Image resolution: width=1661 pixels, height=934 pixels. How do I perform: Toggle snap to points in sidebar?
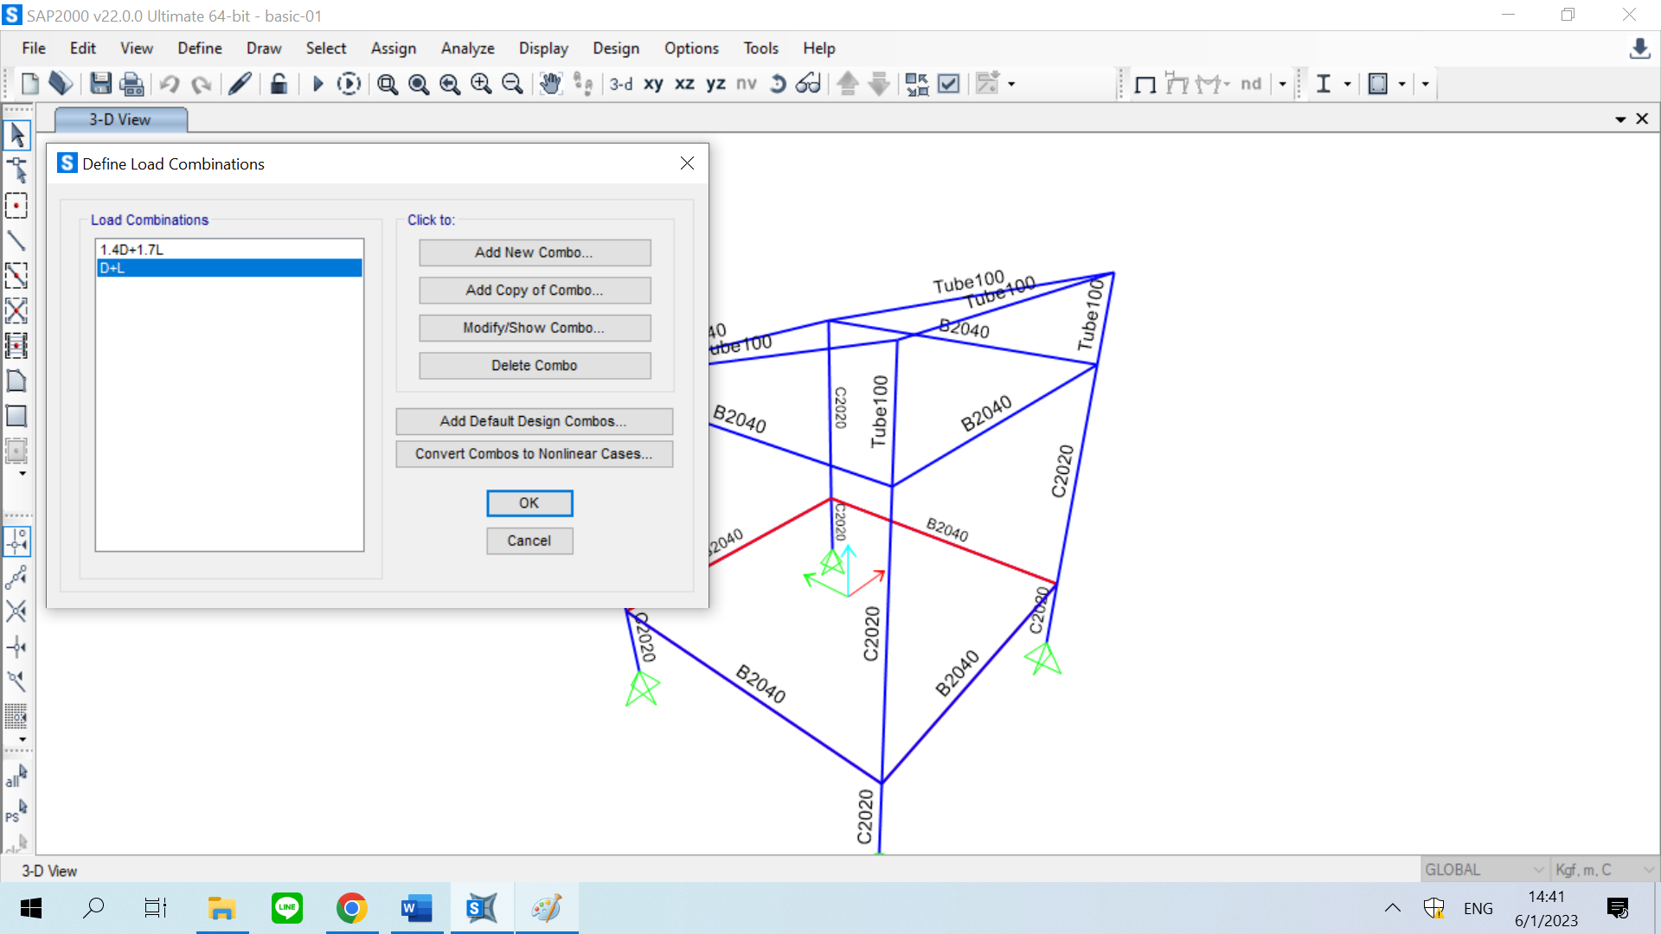(x=16, y=541)
